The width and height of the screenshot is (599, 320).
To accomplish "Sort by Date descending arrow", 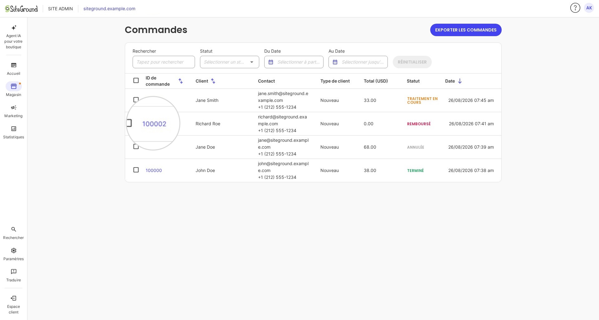I will click(460, 81).
